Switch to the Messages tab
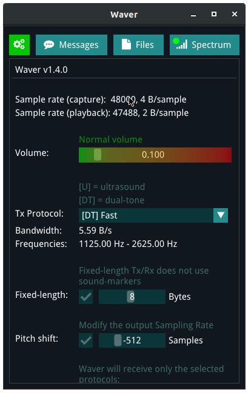Screen dimensions: 251x395 72,45
